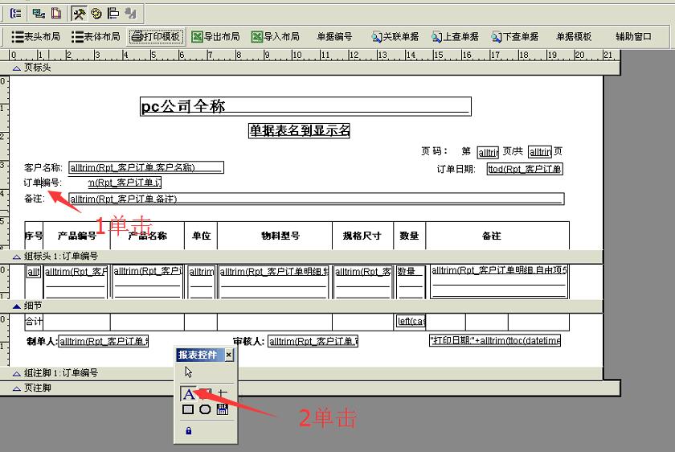This screenshot has height=452, width=675.
Task: Open the 单据模板 menu item
Action: [x=574, y=36]
